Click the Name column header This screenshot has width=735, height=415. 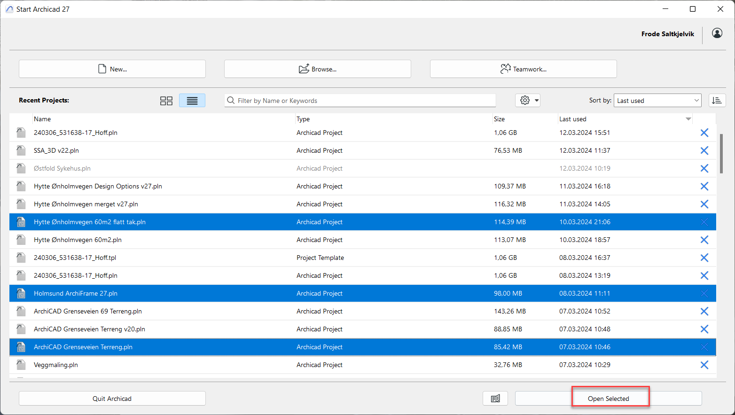[x=42, y=119]
